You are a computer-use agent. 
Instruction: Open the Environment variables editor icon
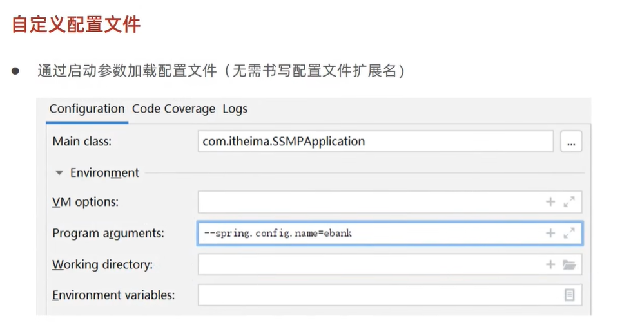pyautogui.click(x=569, y=295)
